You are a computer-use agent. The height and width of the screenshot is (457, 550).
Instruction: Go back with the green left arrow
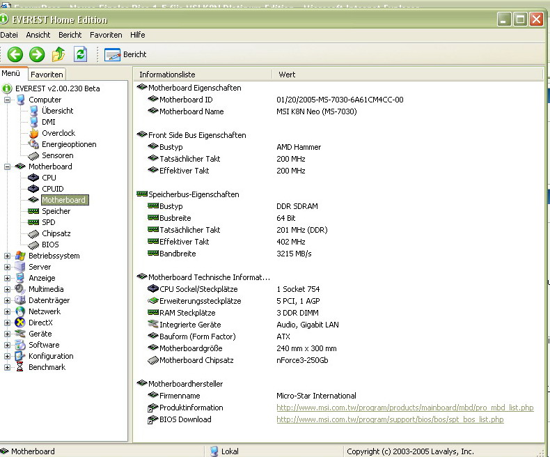point(15,54)
